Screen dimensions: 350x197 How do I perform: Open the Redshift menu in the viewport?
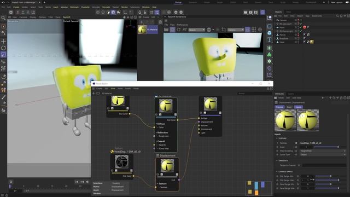pyautogui.click(x=67, y=17)
